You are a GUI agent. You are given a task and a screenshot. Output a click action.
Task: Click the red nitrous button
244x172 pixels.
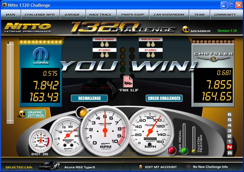pyautogui.click(x=172, y=151)
